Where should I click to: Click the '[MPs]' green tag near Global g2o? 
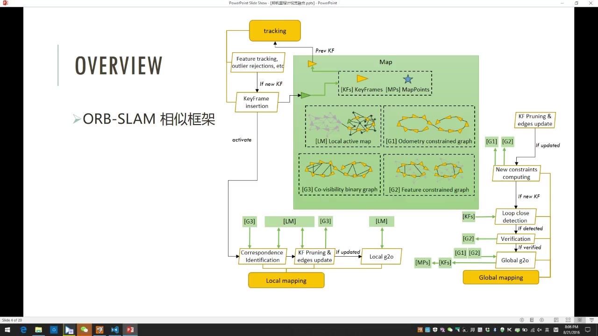click(423, 263)
